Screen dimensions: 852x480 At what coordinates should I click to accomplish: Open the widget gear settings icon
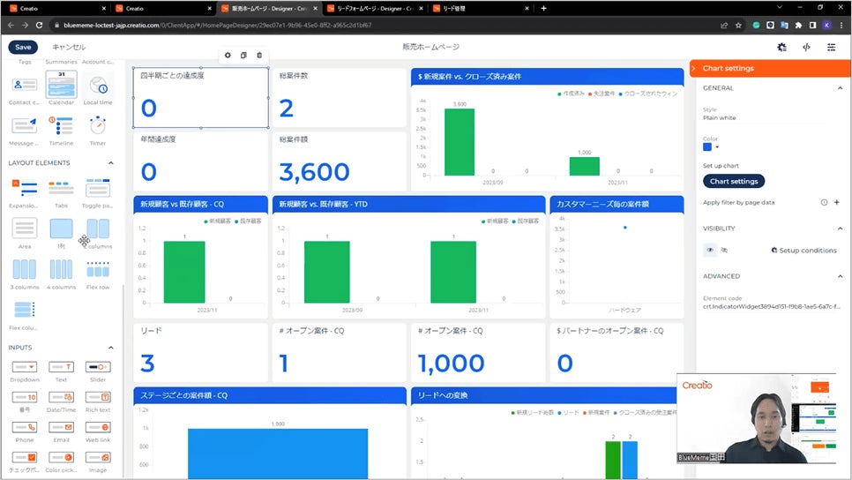coord(228,56)
